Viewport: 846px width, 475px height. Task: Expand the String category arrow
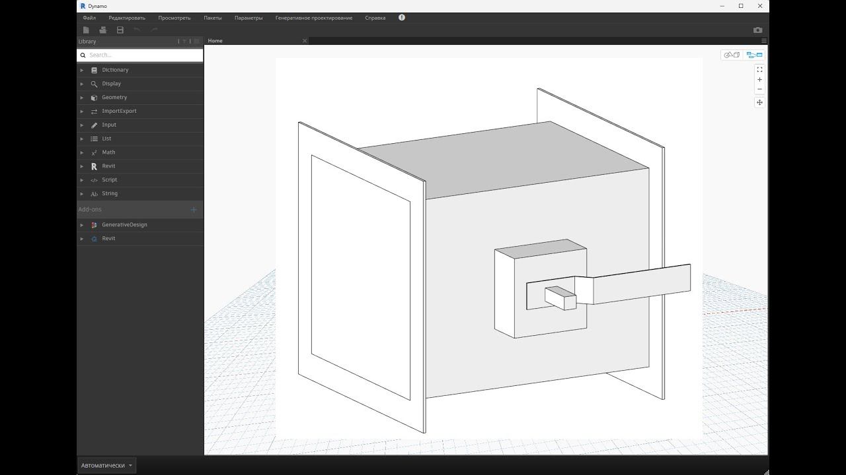[82, 194]
